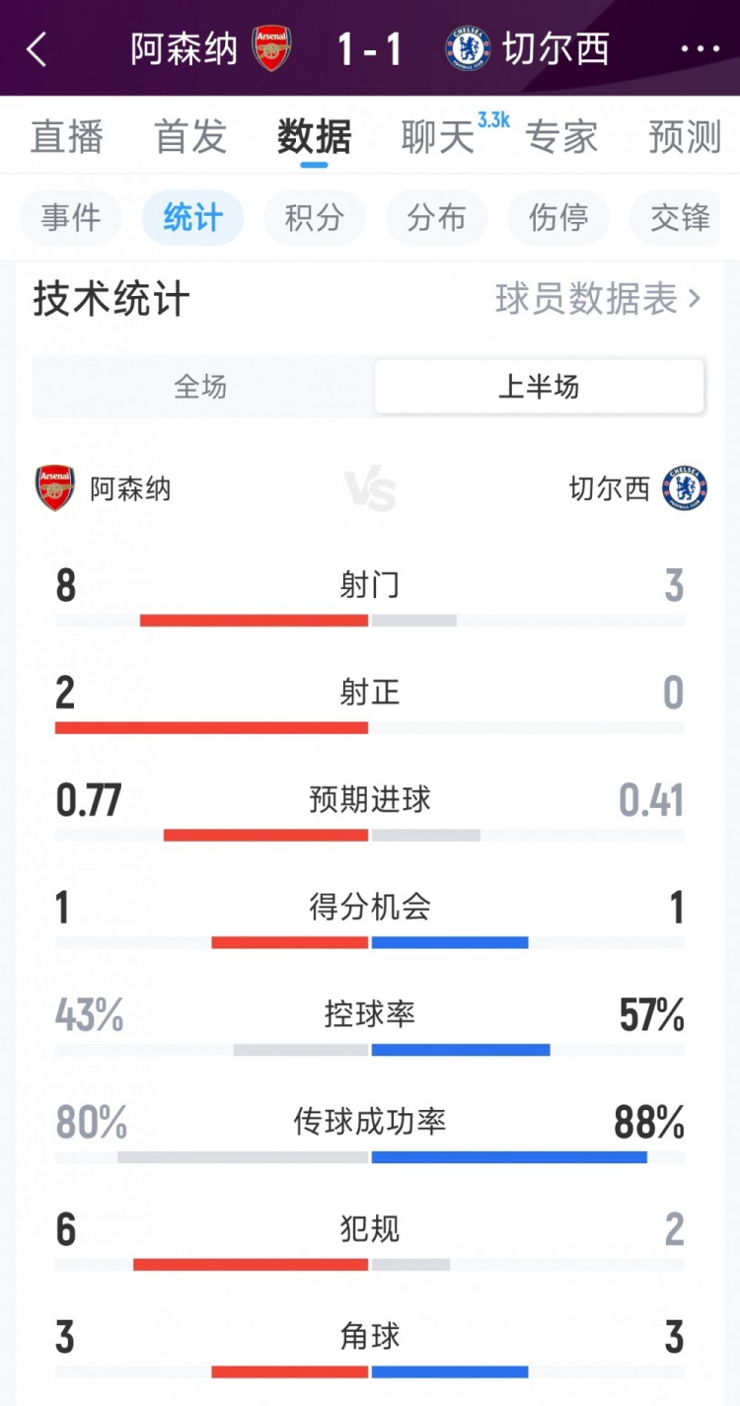Open the 预测 prediction tab

click(x=685, y=138)
